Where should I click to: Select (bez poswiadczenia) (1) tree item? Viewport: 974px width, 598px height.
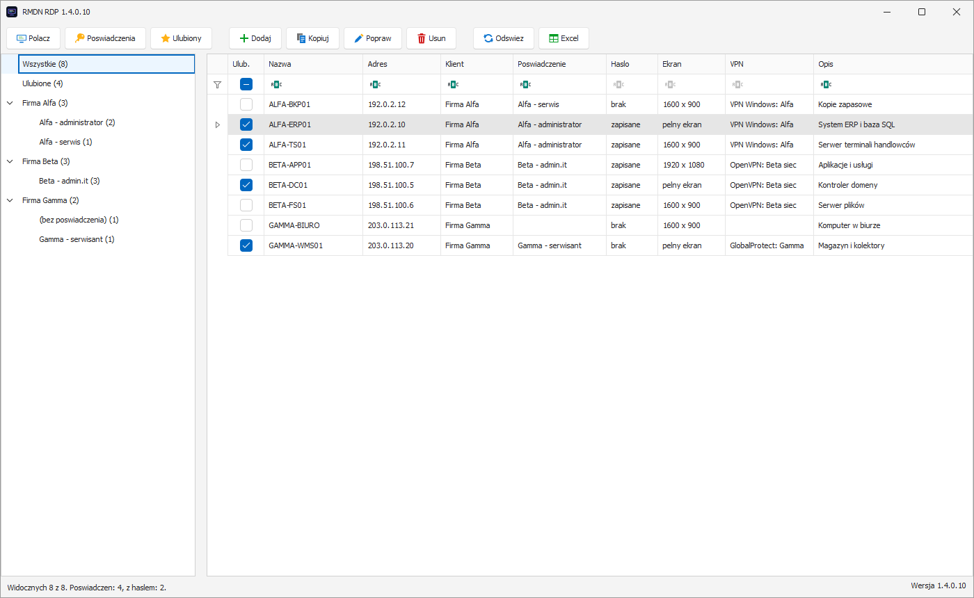pyautogui.click(x=79, y=220)
